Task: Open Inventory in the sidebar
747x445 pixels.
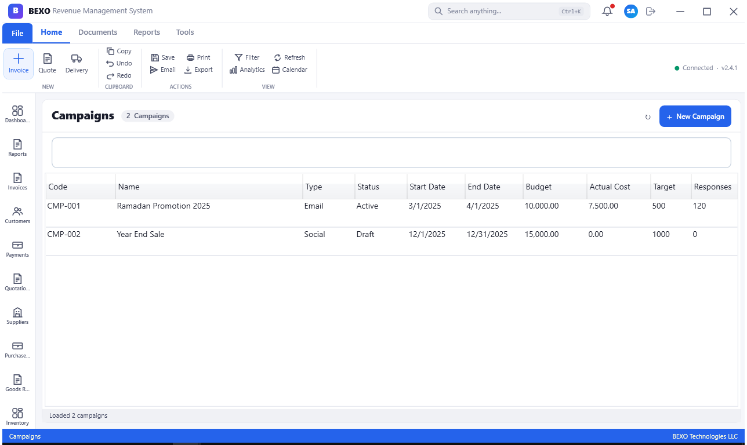Action: 17,417
